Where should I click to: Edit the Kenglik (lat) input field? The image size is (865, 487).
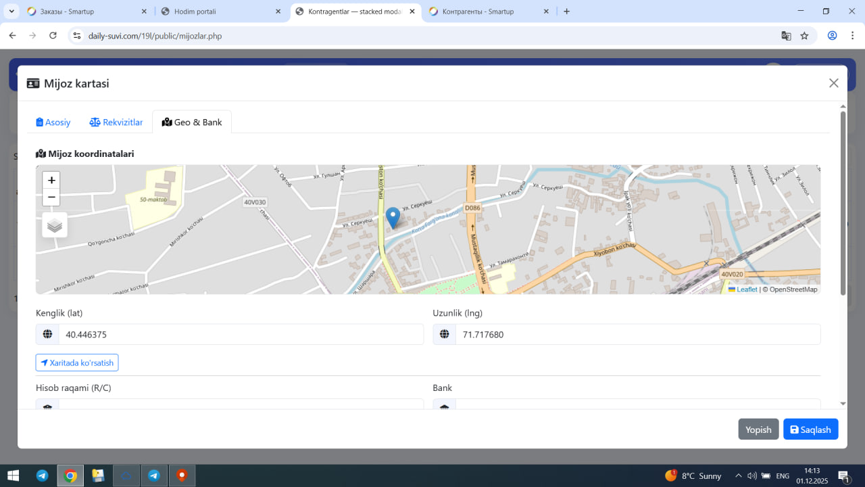click(x=241, y=334)
